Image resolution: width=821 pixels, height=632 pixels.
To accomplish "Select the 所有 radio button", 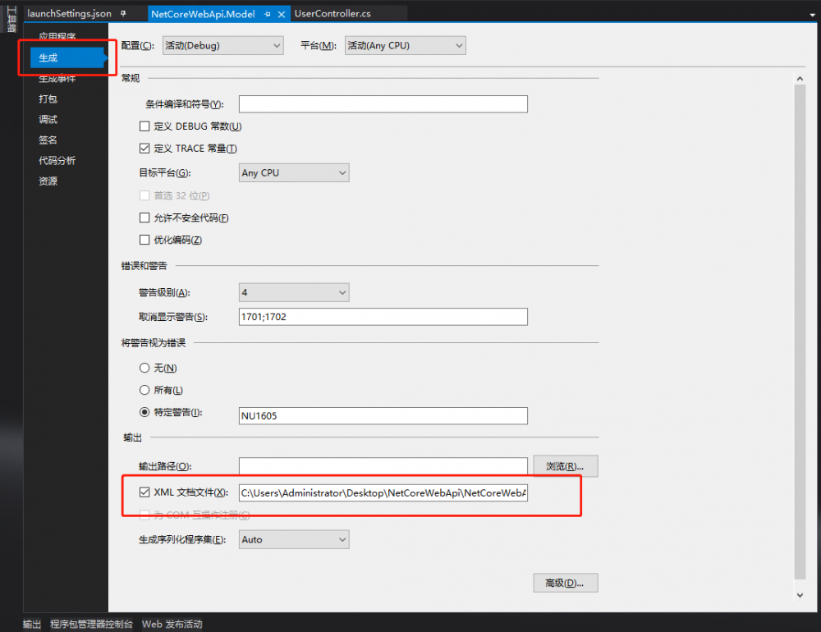I will pos(144,390).
